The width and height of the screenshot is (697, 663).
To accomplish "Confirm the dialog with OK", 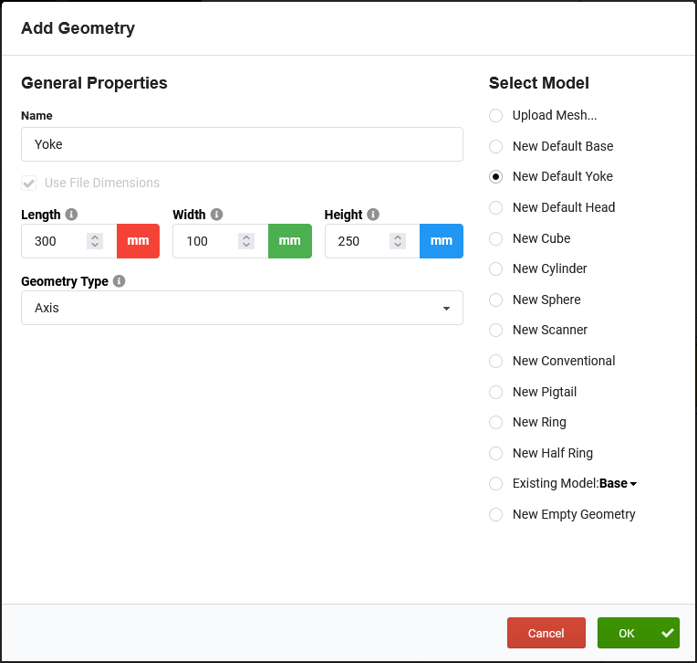I will coord(628,633).
